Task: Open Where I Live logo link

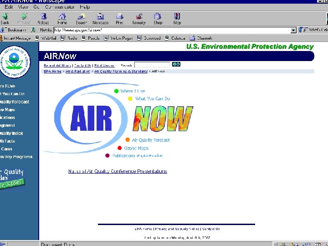Action: (133, 91)
